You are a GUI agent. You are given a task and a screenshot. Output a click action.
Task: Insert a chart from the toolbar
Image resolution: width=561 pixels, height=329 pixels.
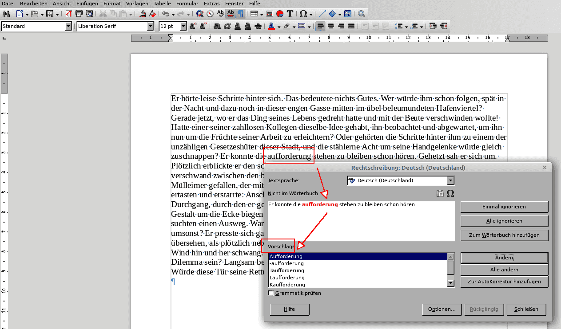(280, 14)
